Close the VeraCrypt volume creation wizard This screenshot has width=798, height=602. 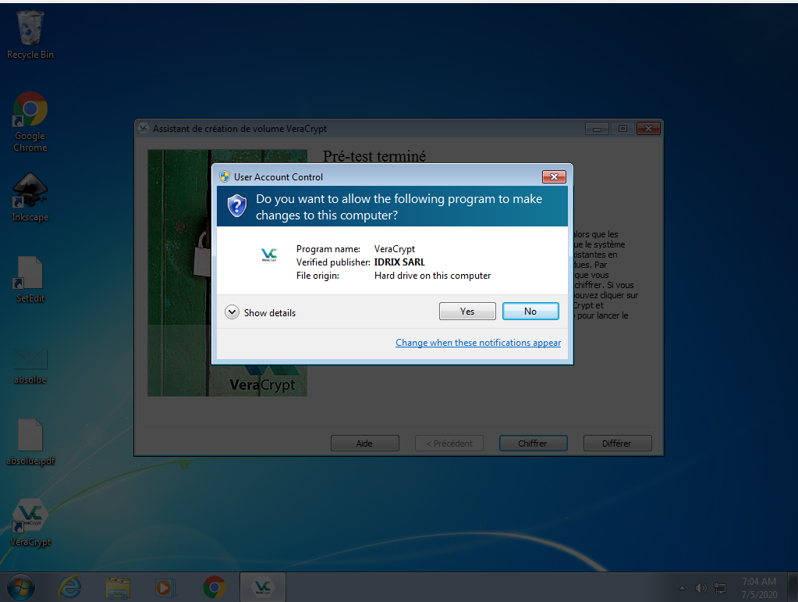tap(648, 128)
